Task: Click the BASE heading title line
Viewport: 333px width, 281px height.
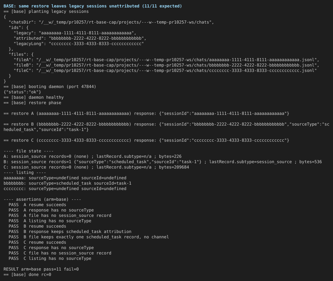Action: (92, 6)
